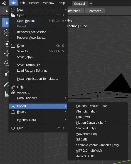Open the Export submenu
Image resolution: width=131 pixels, height=164 pixels.
(x=38, y=112)
